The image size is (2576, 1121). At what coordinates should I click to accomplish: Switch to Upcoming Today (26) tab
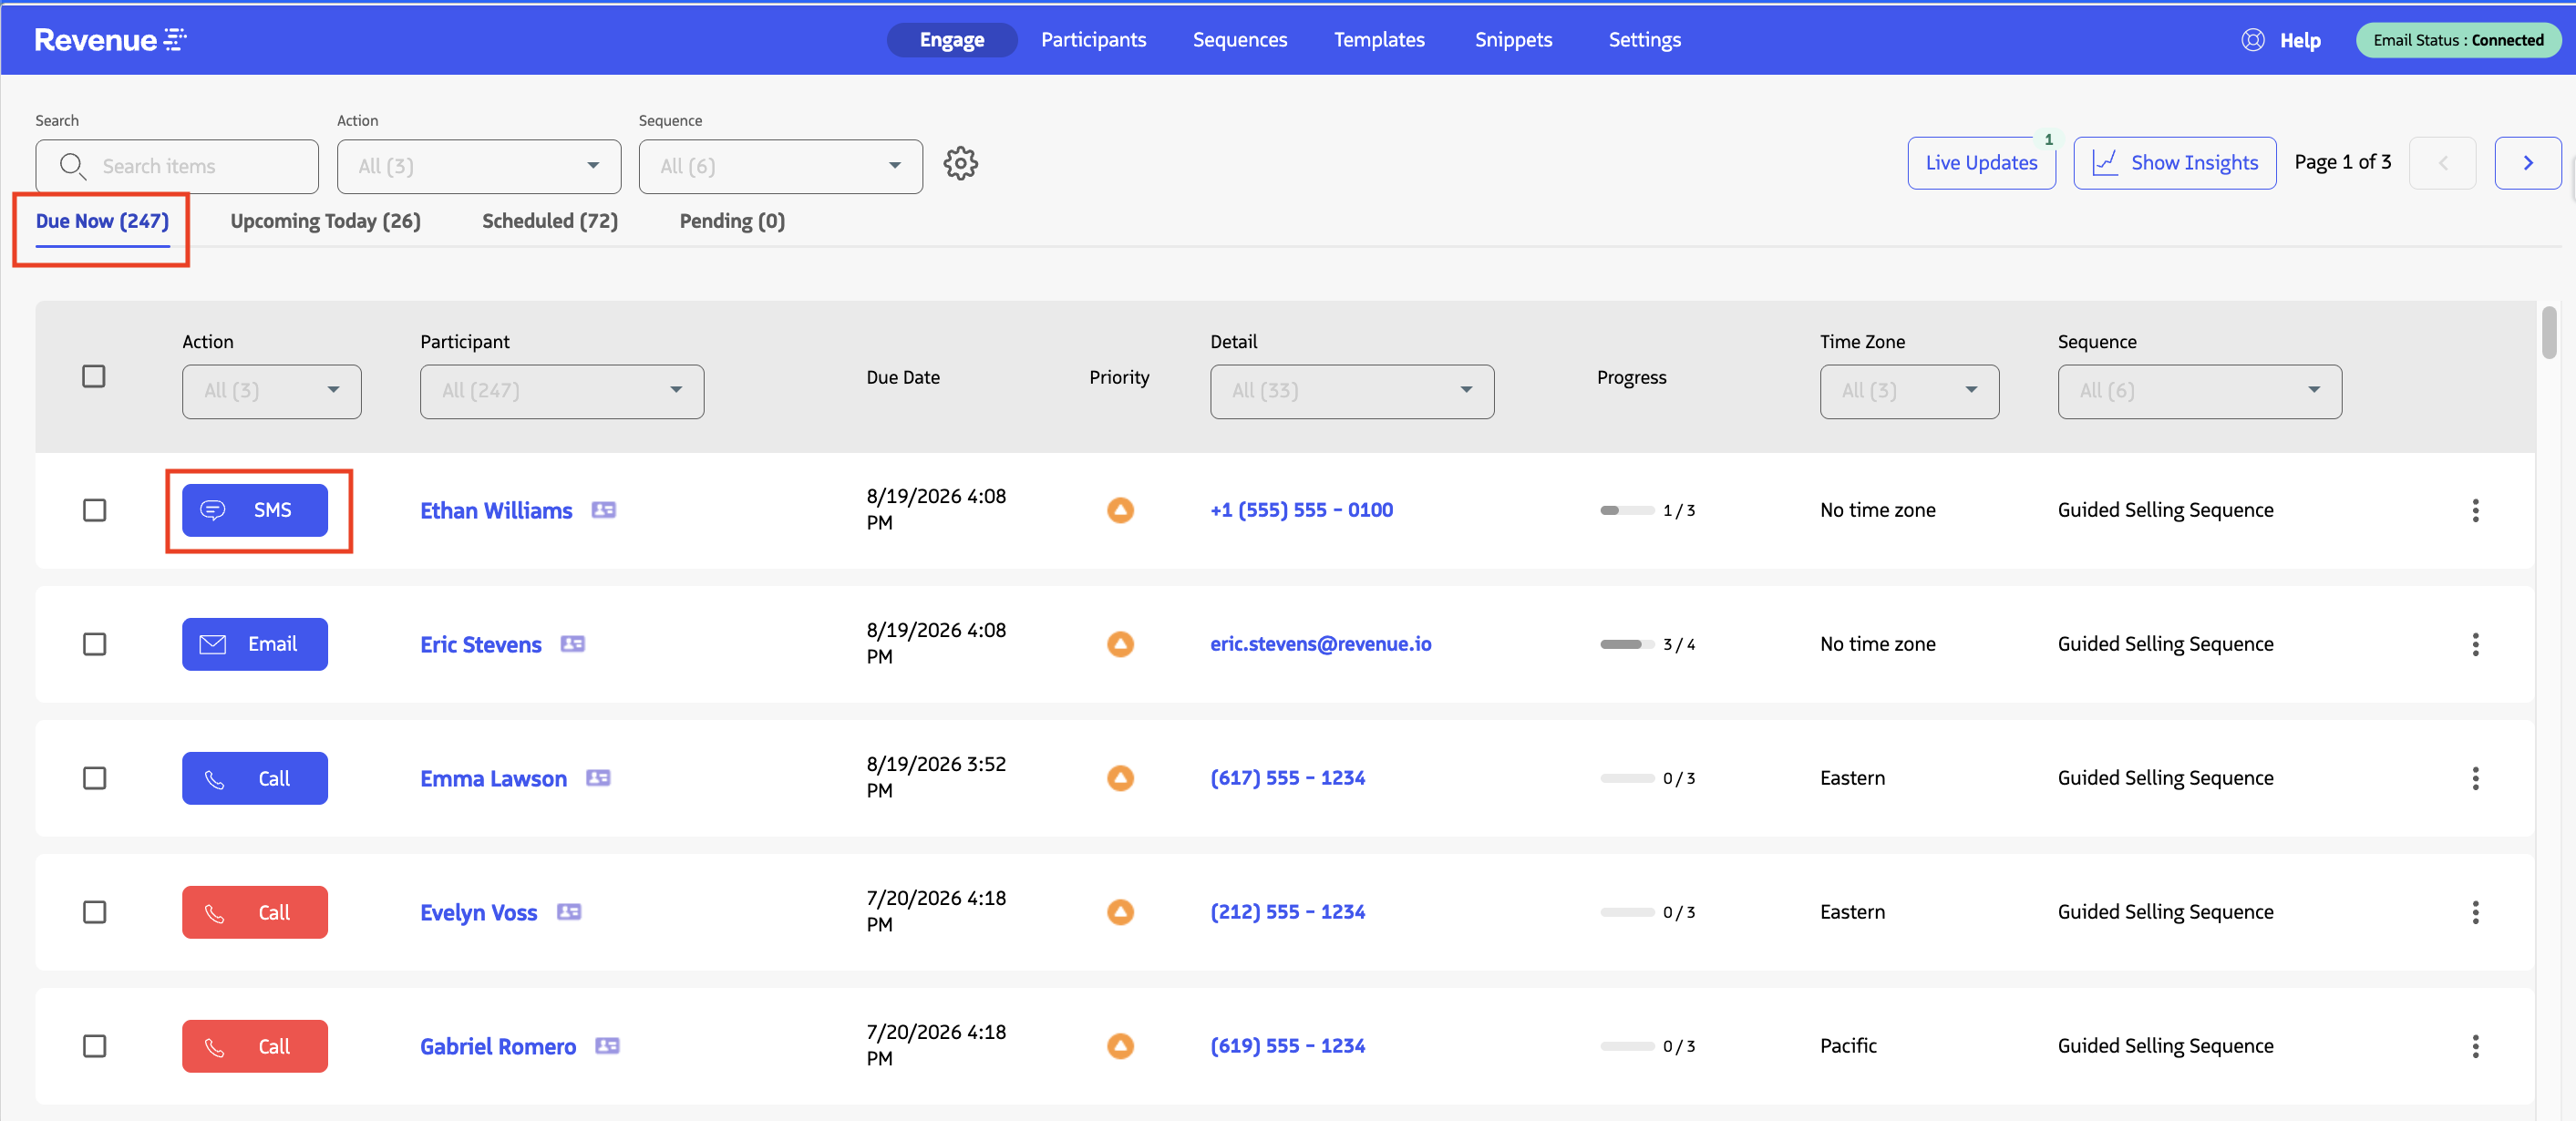tap(325, 221)
